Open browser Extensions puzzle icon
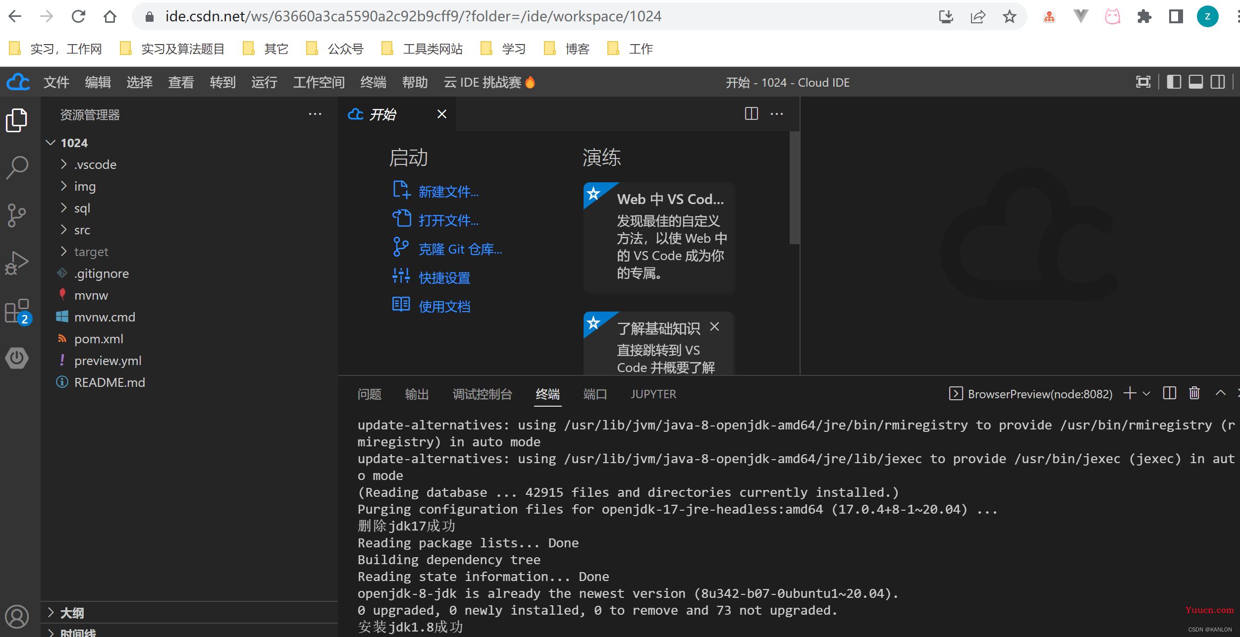This screenshot has height=637, width=1240. pyautogui.click(x=1144, y=16)
